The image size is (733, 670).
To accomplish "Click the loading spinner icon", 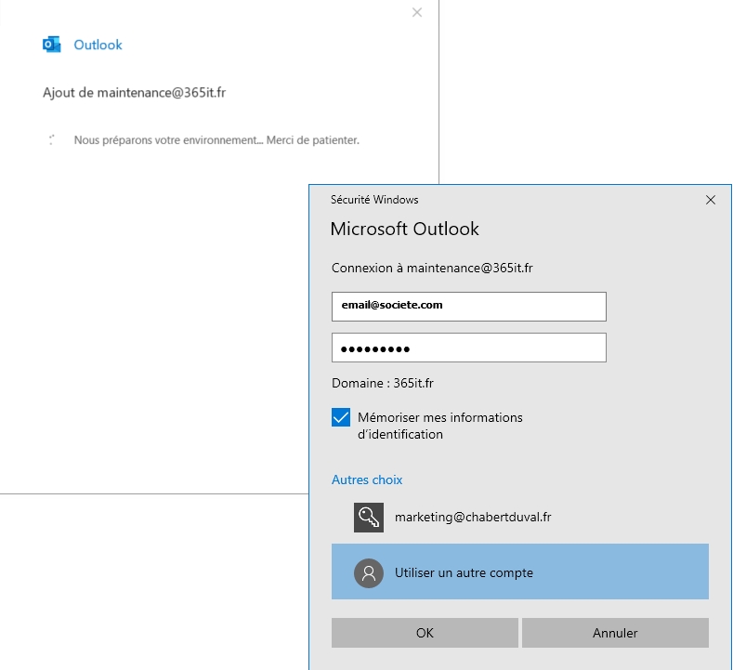I will [52, 140].
